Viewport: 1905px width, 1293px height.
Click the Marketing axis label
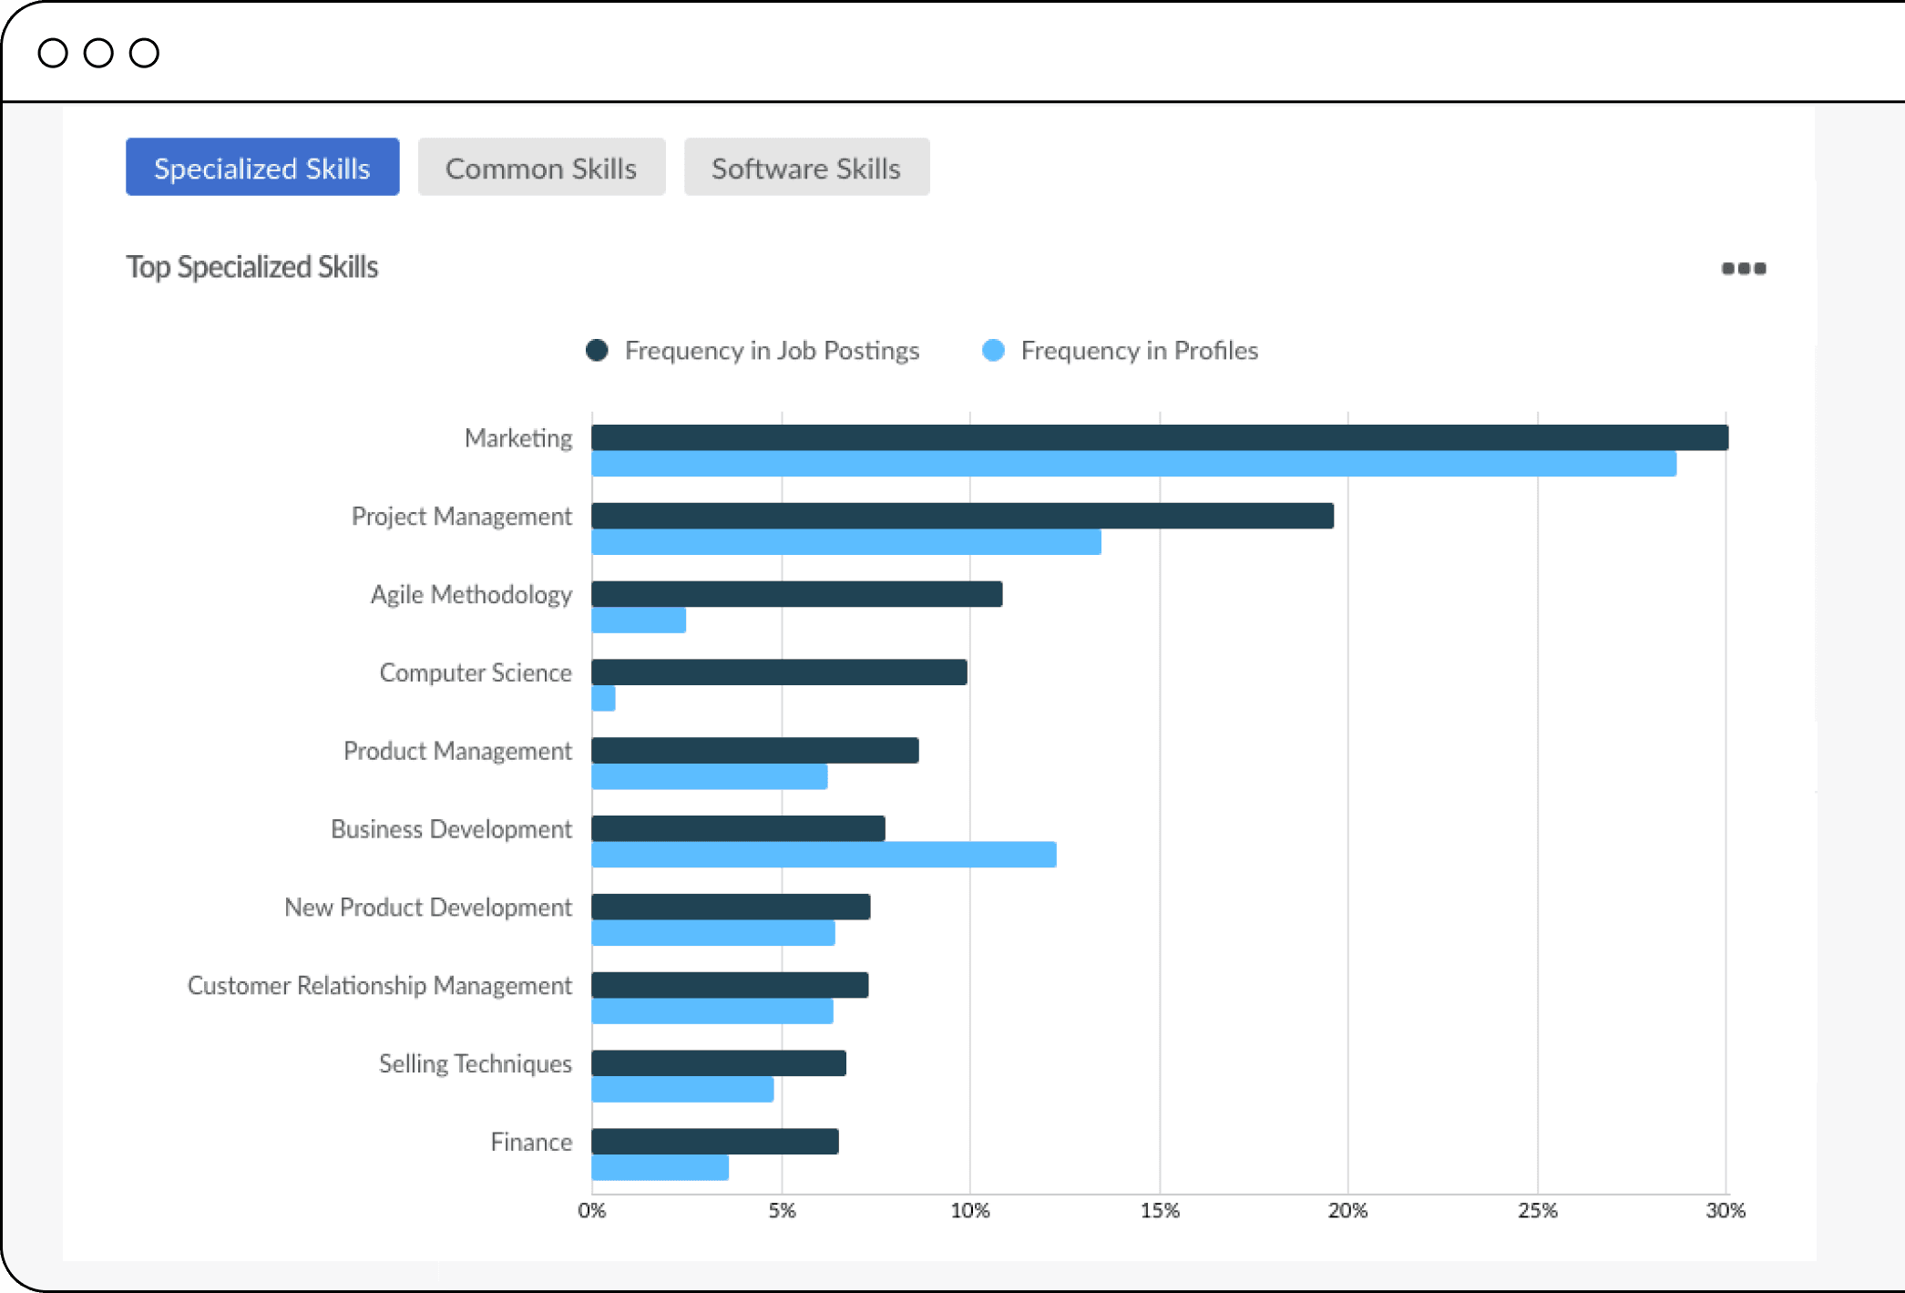coord(518,438)
